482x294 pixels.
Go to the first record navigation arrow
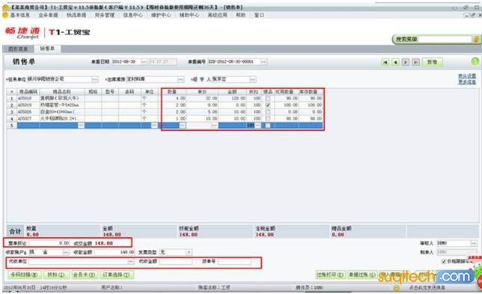coord(385,62)
